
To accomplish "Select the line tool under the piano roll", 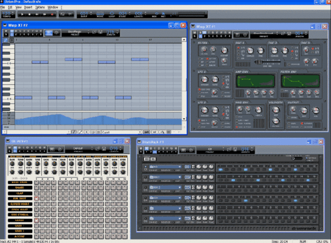I will (x=80, y=132).
